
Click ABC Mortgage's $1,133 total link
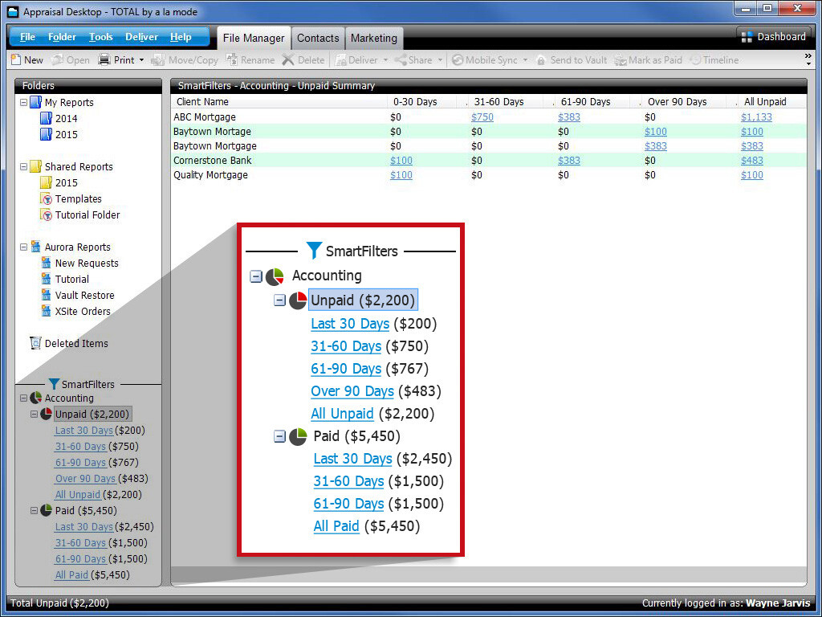(756, 117)
